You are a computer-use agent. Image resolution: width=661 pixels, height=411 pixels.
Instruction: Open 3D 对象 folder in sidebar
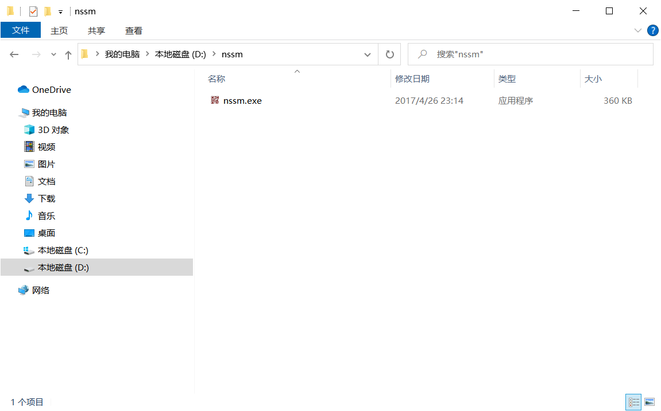[53, 130]
